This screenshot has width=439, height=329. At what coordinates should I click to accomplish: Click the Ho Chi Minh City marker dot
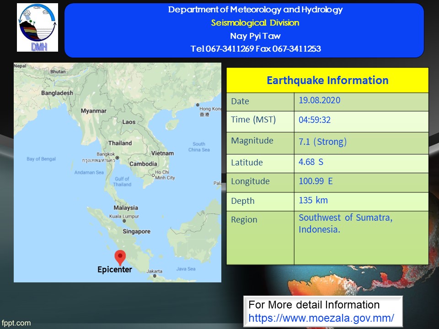point(153,175)
